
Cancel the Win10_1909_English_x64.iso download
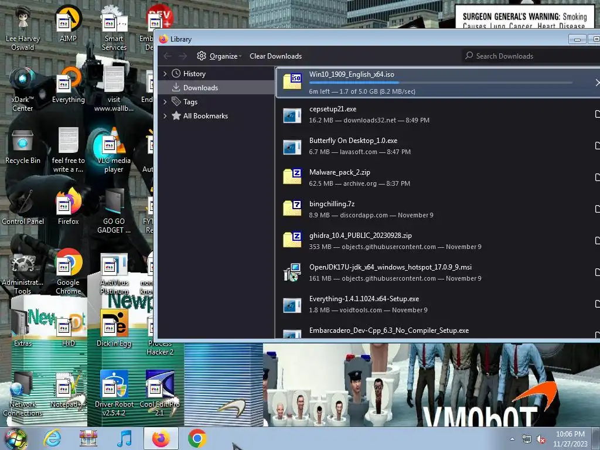(597, 82)
